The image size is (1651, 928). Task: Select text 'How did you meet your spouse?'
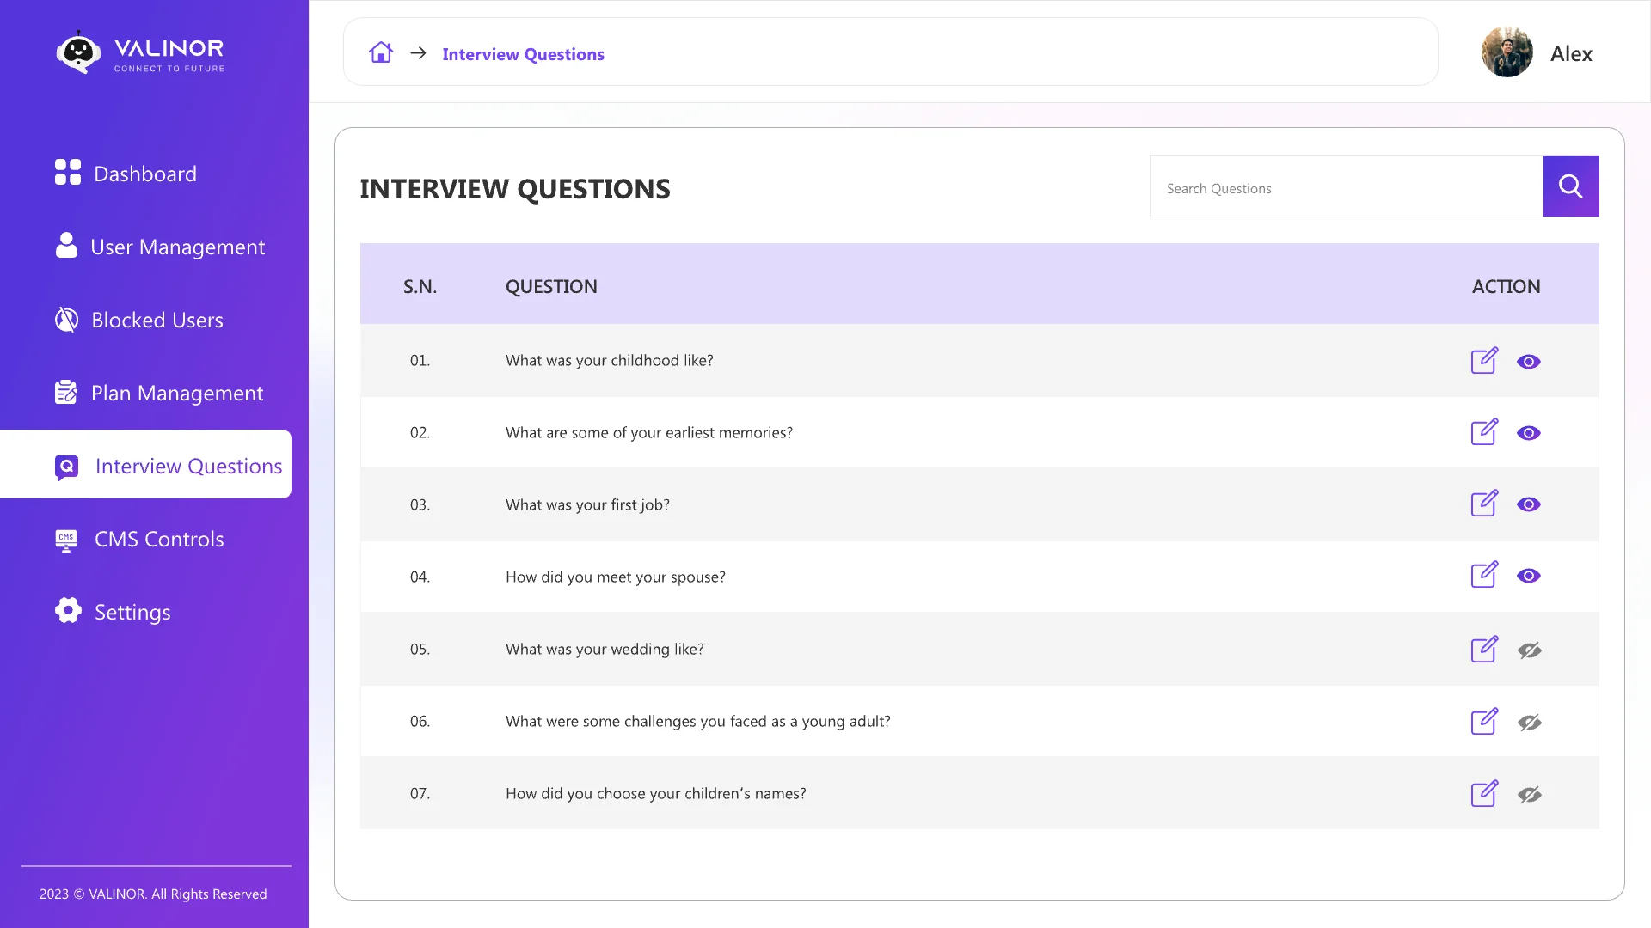(615, 577)
